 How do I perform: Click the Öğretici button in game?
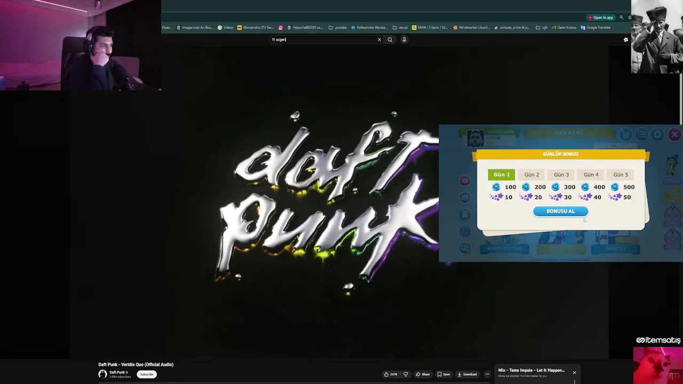tap(615, 249)
